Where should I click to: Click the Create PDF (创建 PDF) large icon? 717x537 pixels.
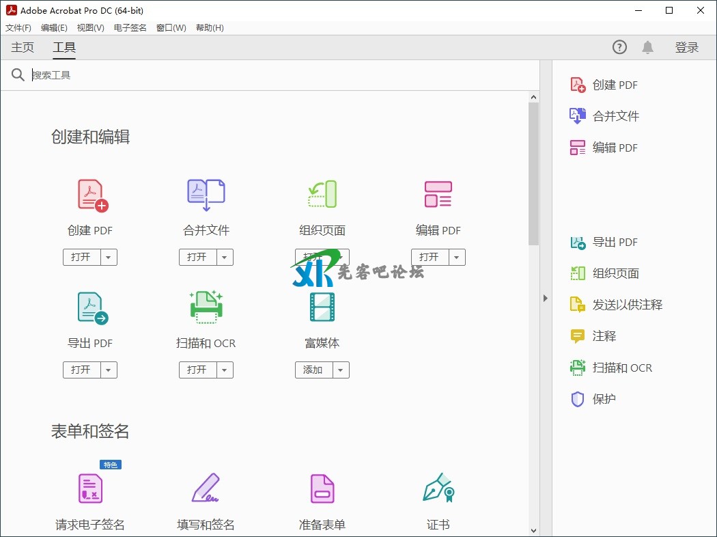[x=92, y=195]
